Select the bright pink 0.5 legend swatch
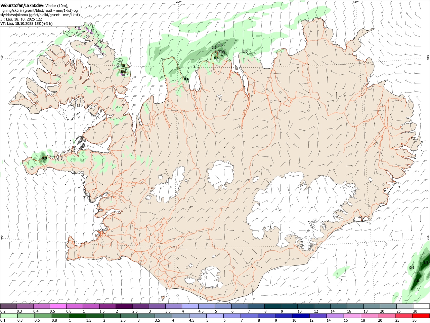This screenshot has height=323, width=430. [58, 306]
